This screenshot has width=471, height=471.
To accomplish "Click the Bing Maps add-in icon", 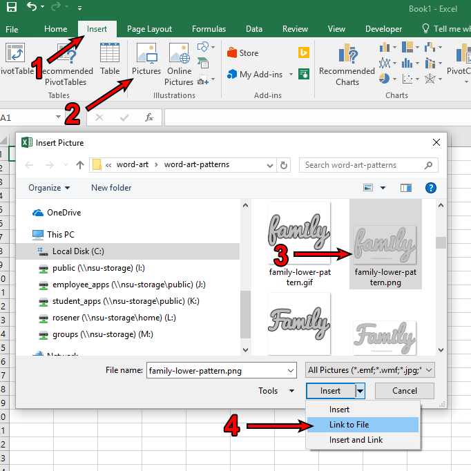I will point(304,52).
